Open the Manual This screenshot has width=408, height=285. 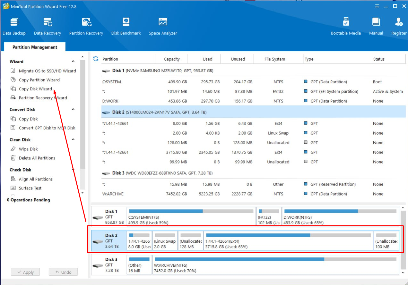376,26
